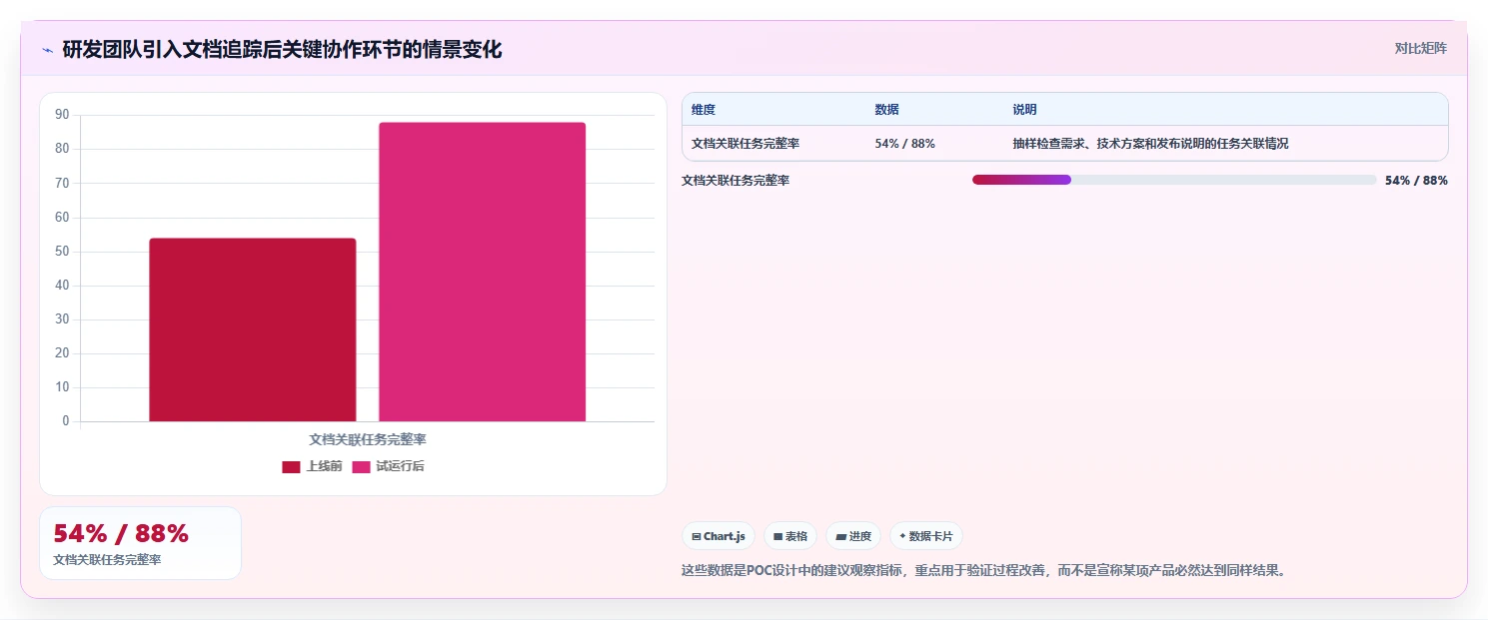Click the POC disclaimer note text
This screenshot has width=1488, height=620.
[985, 571]
